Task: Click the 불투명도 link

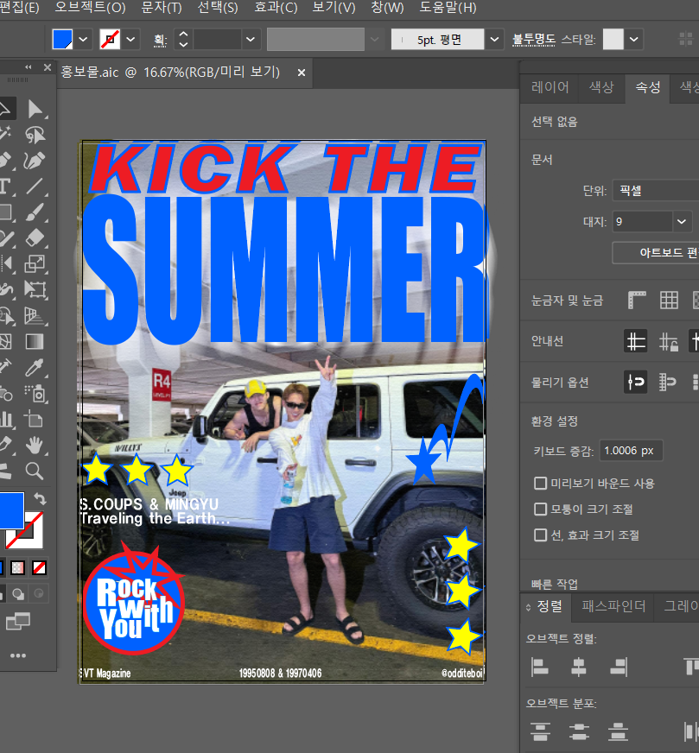Action: point(534,40)
